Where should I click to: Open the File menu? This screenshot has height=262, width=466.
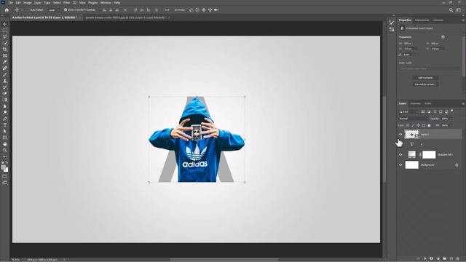click(10, 3)
